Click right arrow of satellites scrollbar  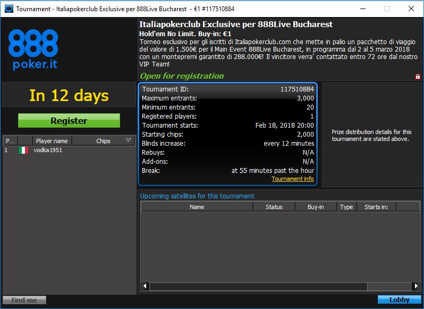point(416,286)
